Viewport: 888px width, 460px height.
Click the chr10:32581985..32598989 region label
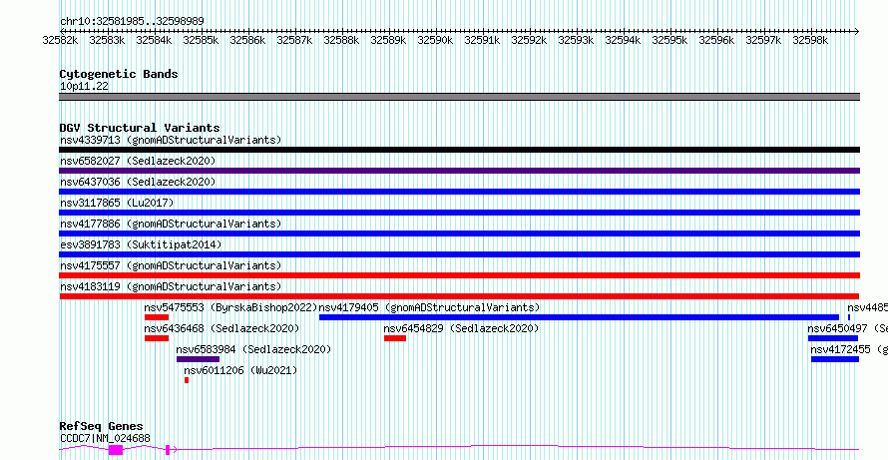click(132, 21)
